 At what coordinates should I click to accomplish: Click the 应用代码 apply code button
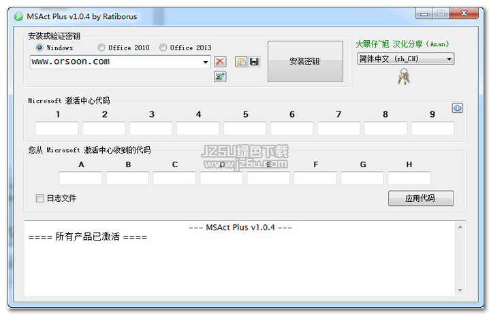[x=421, y=198]
